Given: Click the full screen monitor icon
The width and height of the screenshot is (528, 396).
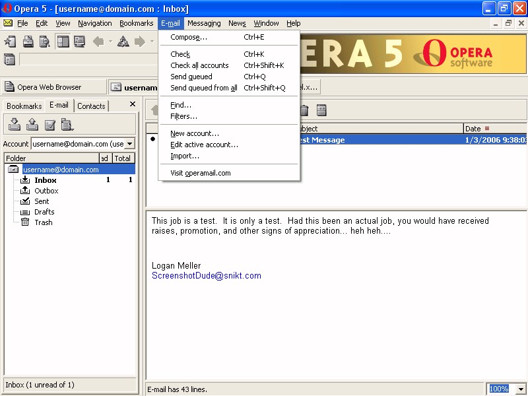Looking at the screenshot, I should [79, 42].
